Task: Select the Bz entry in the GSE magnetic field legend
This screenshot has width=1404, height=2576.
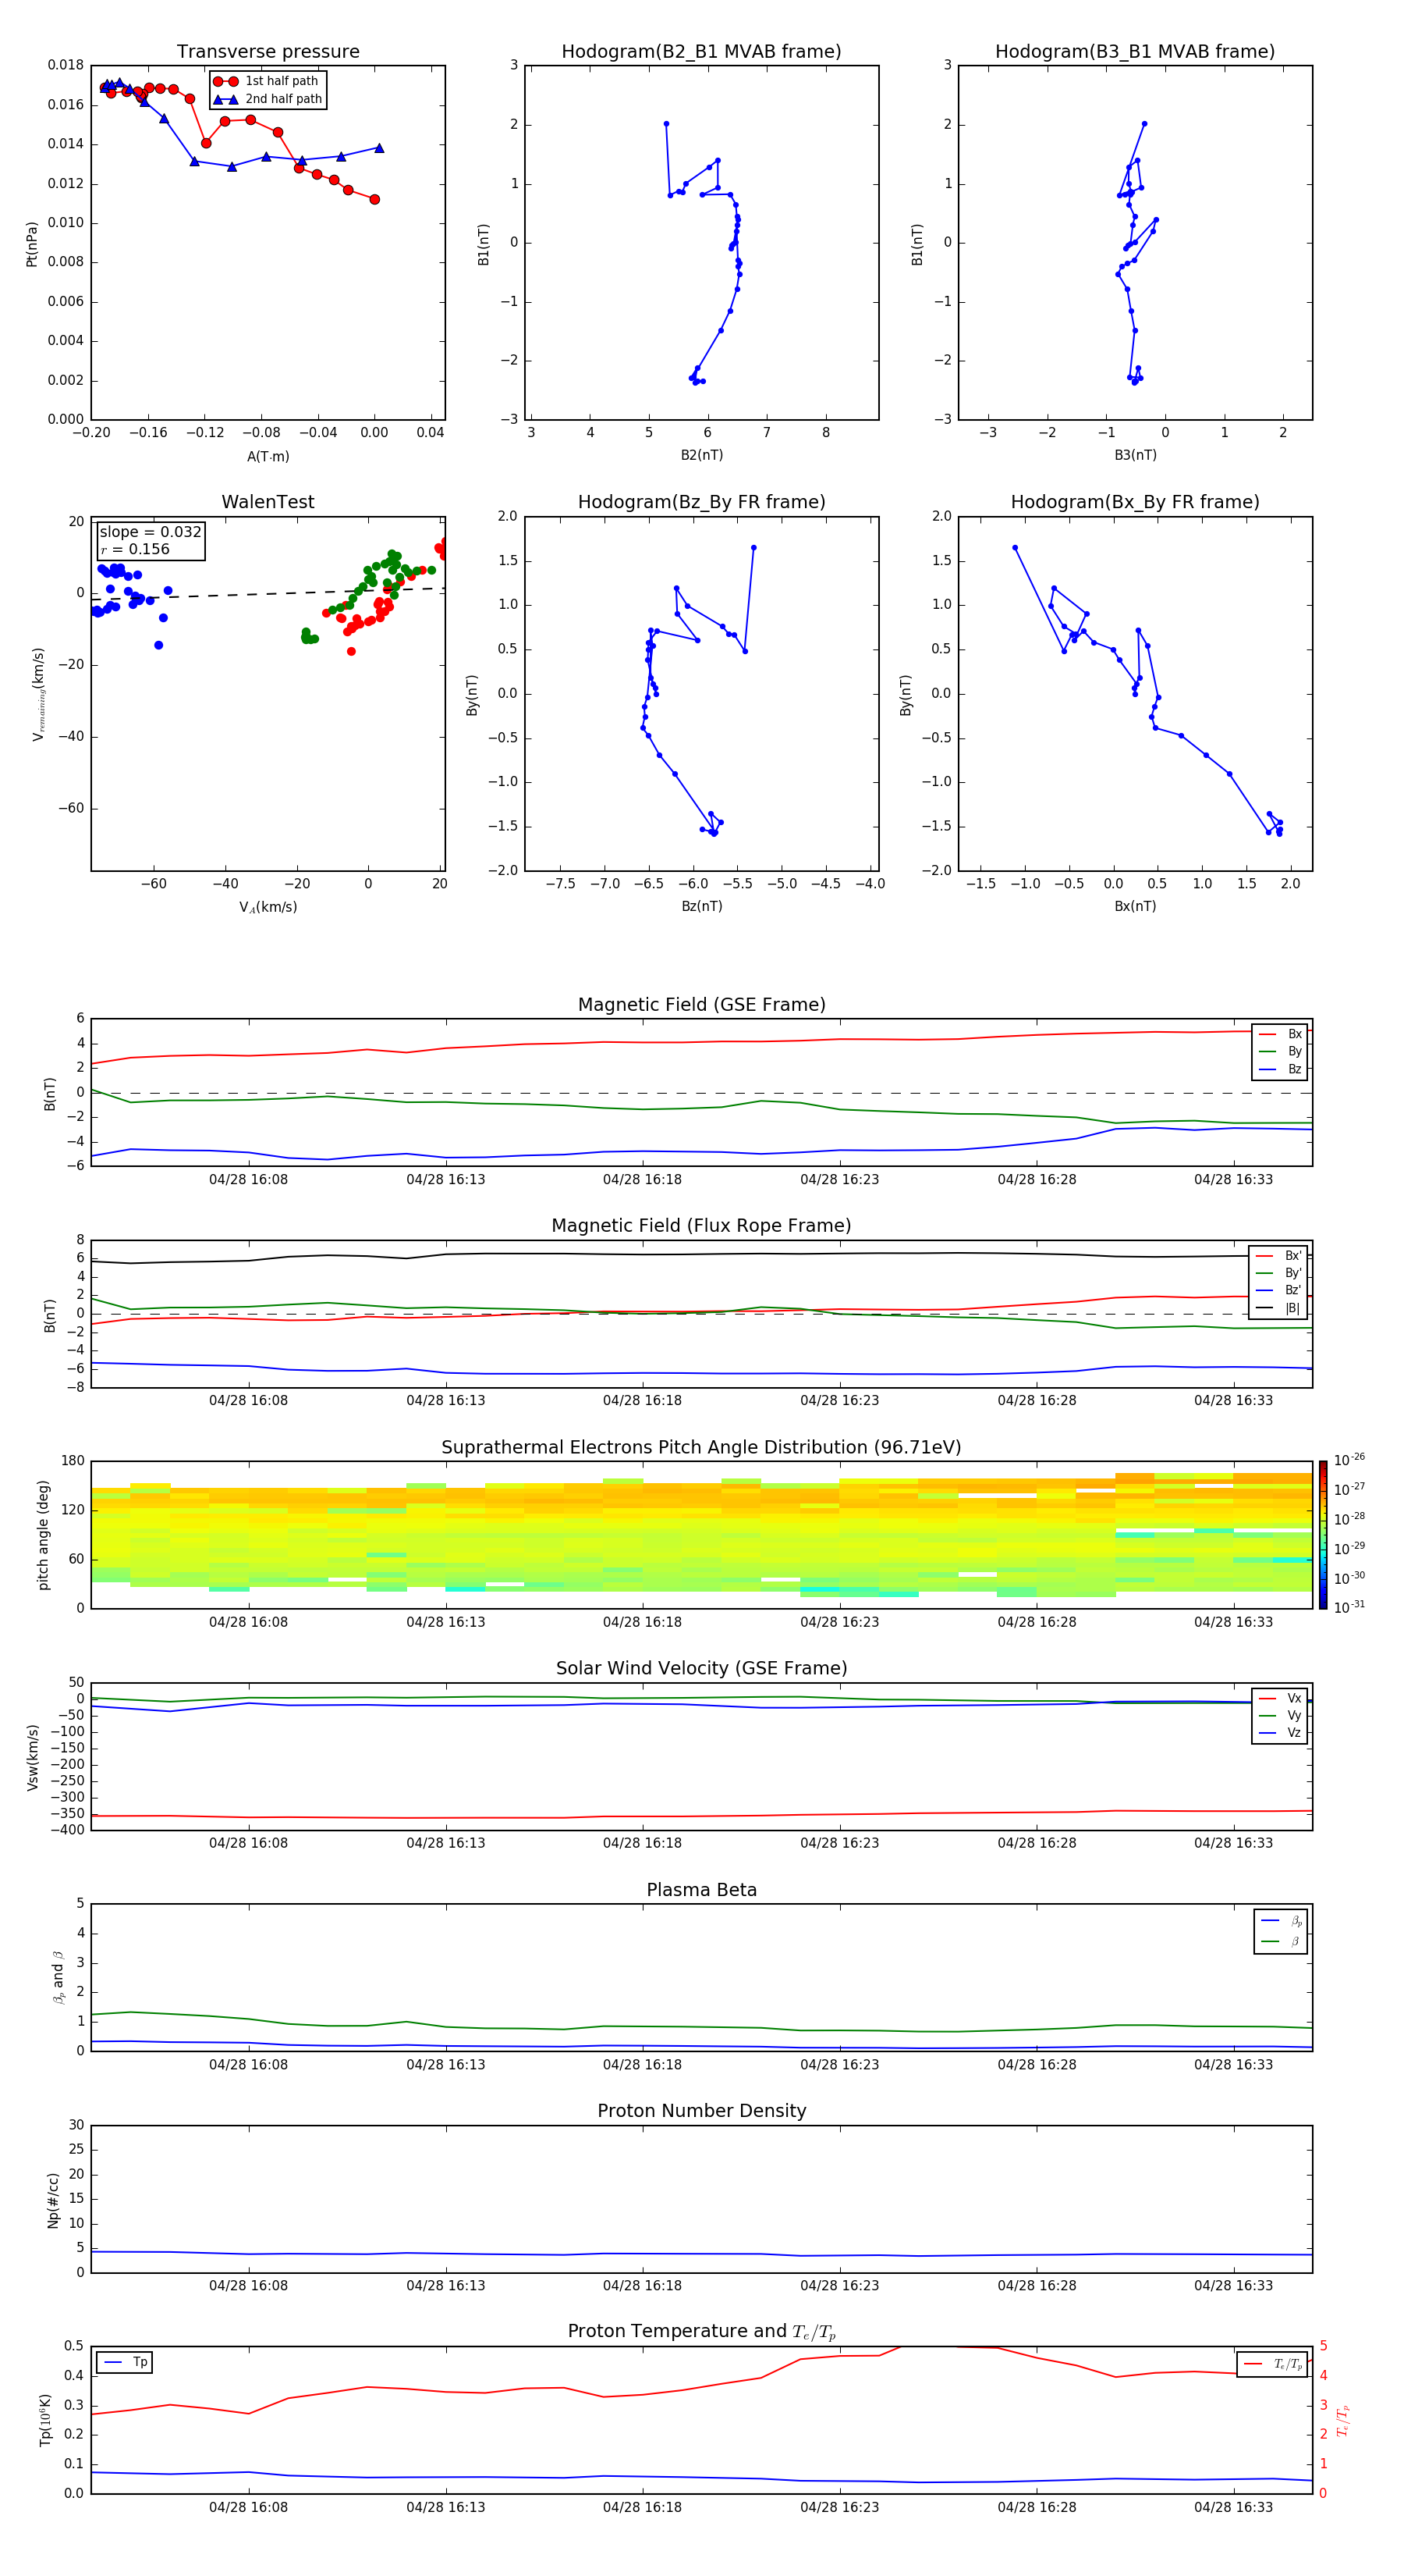Action: (x=1280, y=1069)
